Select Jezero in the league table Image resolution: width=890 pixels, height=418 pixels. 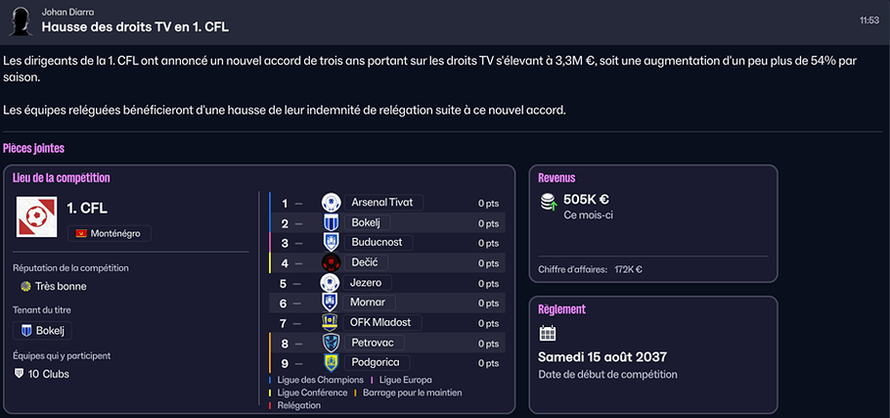point(366,283)
